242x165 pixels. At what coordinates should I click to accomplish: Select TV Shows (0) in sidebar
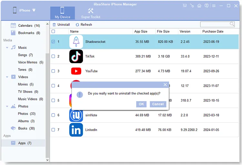pos(28,92)
